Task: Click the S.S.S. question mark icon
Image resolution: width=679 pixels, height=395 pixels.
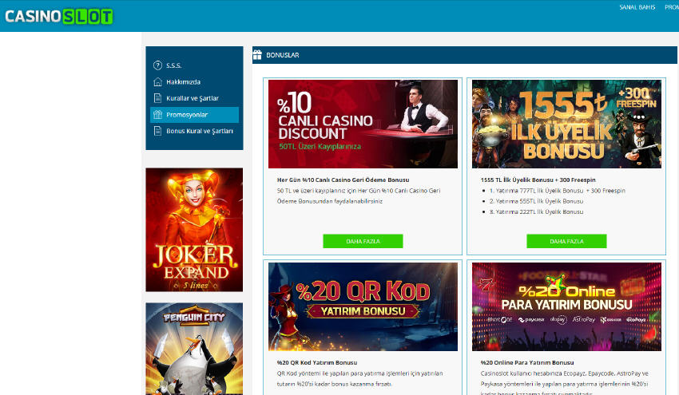Action: (x=157, y=65)
